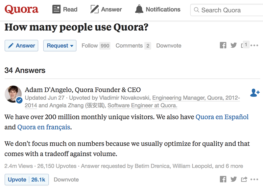Downvote the question
Image resolution: width=263 pixels, height=187 pixels.
pos(169,46)
